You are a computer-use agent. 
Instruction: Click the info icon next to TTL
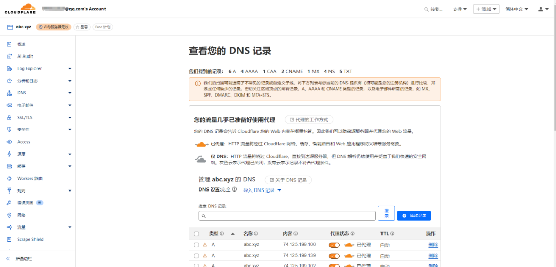[x=392, y=234]
